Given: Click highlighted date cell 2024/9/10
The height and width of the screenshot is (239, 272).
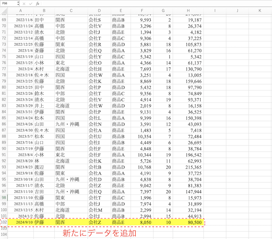Looking at the screenshot, I should click(x=21, y=222).
